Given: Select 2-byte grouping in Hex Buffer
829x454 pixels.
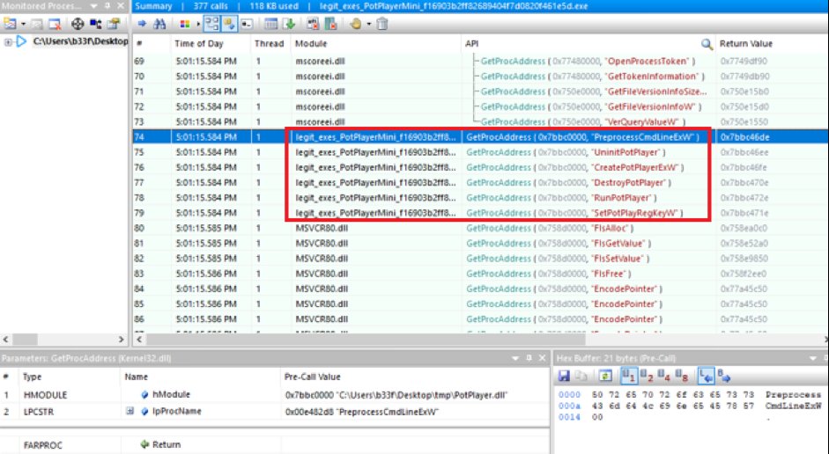Looking at the screenshot, I should coord(646,376).
